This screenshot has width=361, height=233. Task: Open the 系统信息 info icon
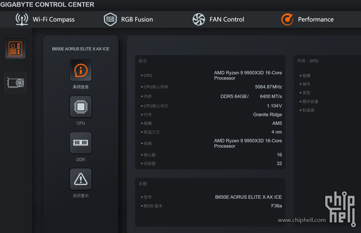(81, 70)
